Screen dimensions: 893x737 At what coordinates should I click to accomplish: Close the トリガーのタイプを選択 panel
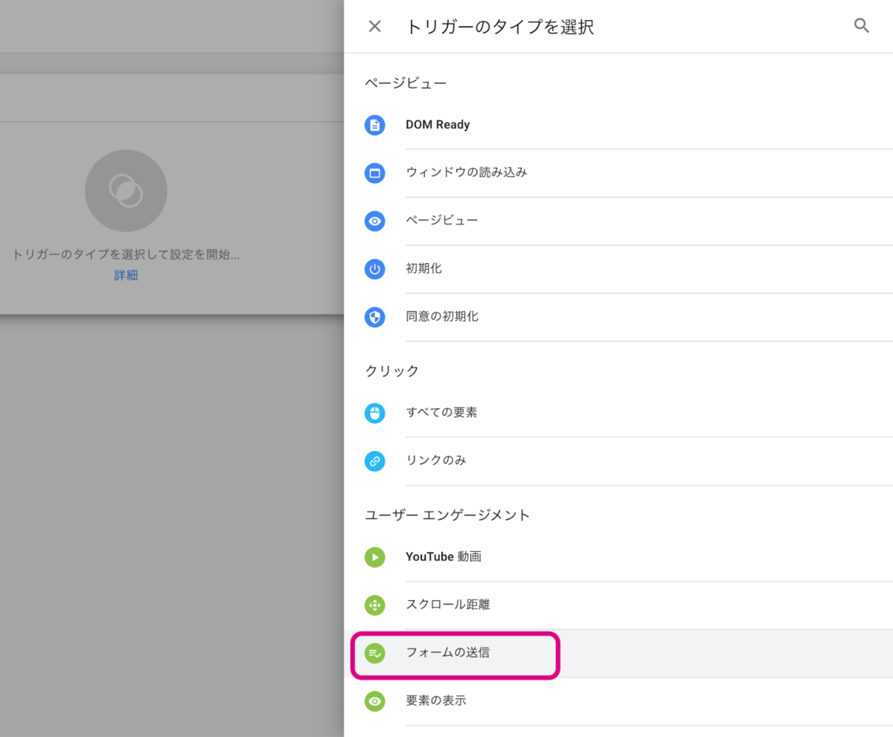coord(375,27)
